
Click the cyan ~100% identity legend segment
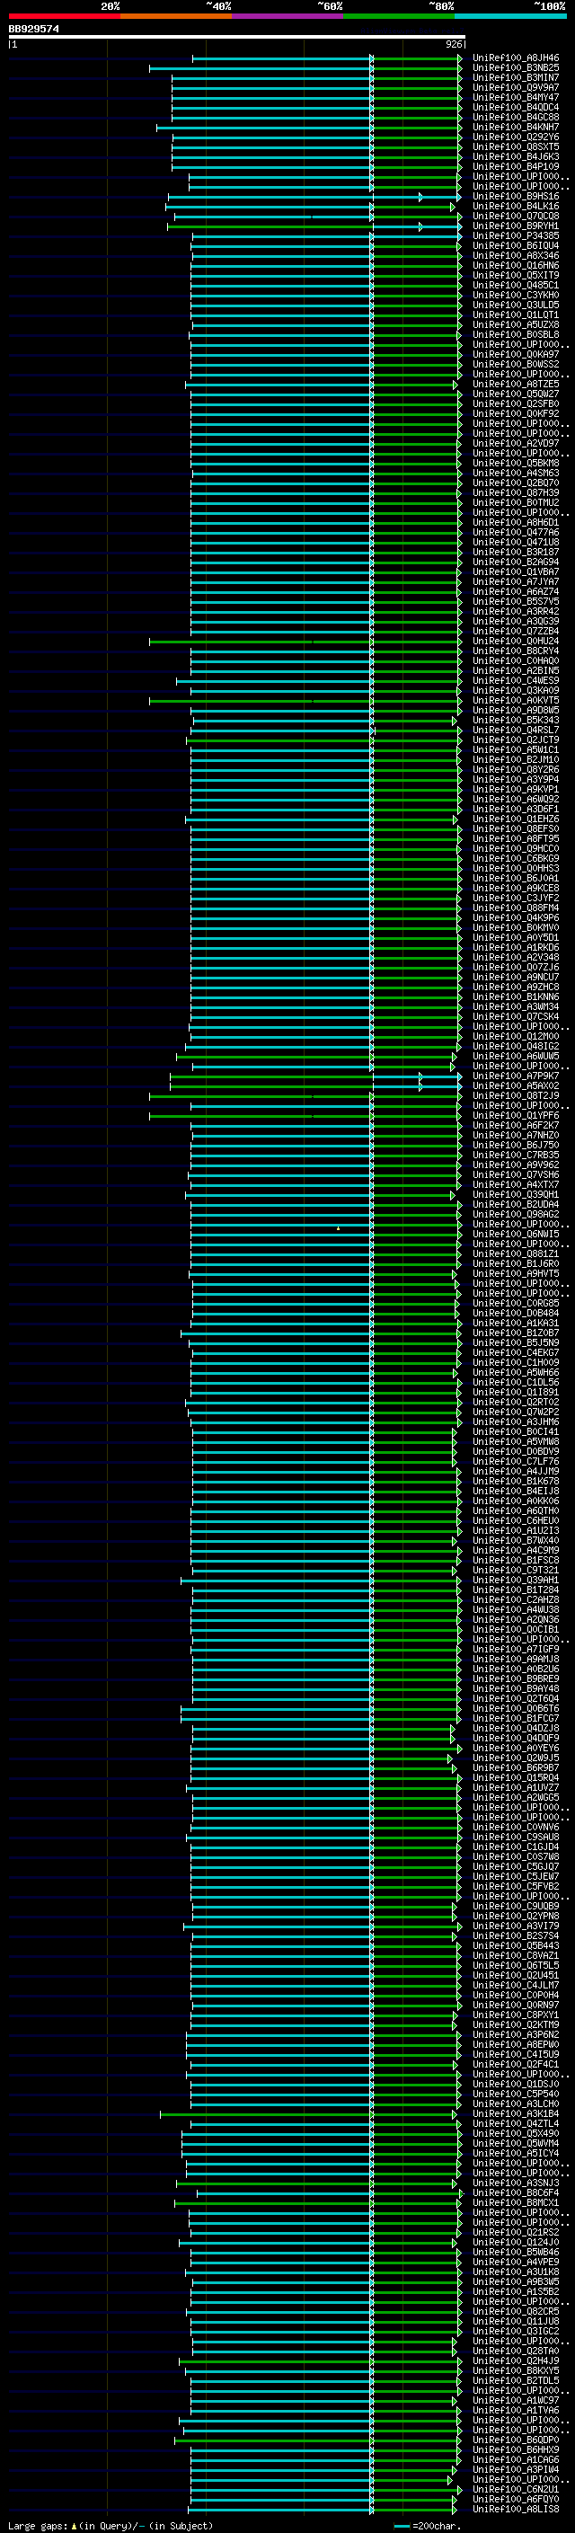point(511,16)
